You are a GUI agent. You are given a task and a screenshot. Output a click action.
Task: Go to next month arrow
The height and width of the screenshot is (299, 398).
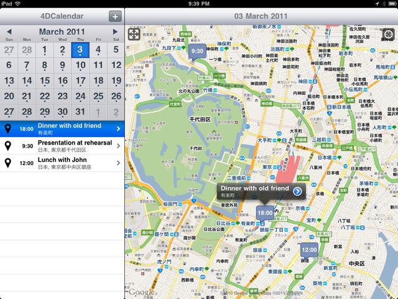point(115,32)
